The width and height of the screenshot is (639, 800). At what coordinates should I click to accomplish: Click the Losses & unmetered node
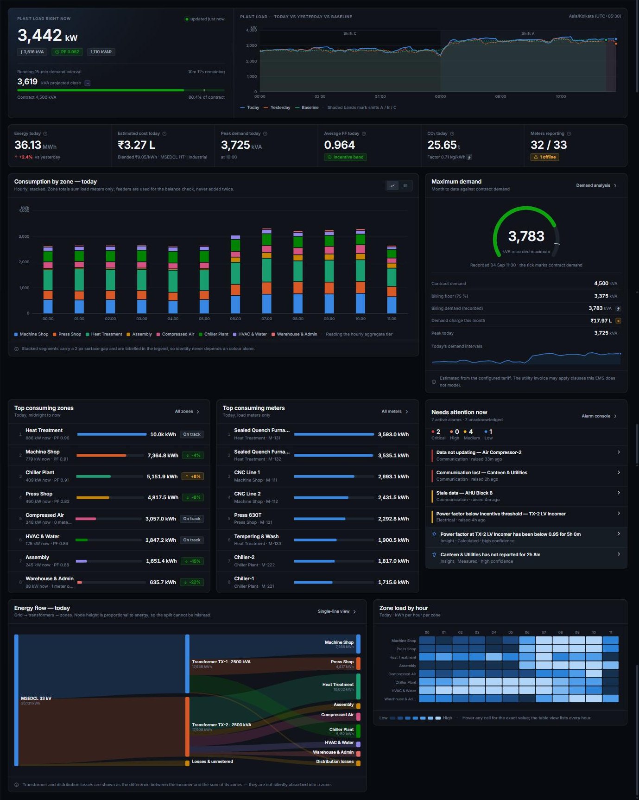[x=187, y=763]
